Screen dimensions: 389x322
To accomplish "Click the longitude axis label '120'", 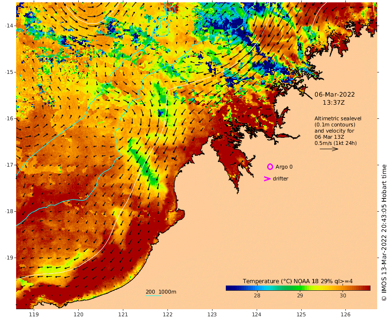I will tap(78, 314).
